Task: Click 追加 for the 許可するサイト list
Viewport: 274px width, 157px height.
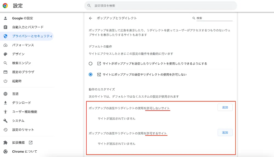Action: coord(225,133)
